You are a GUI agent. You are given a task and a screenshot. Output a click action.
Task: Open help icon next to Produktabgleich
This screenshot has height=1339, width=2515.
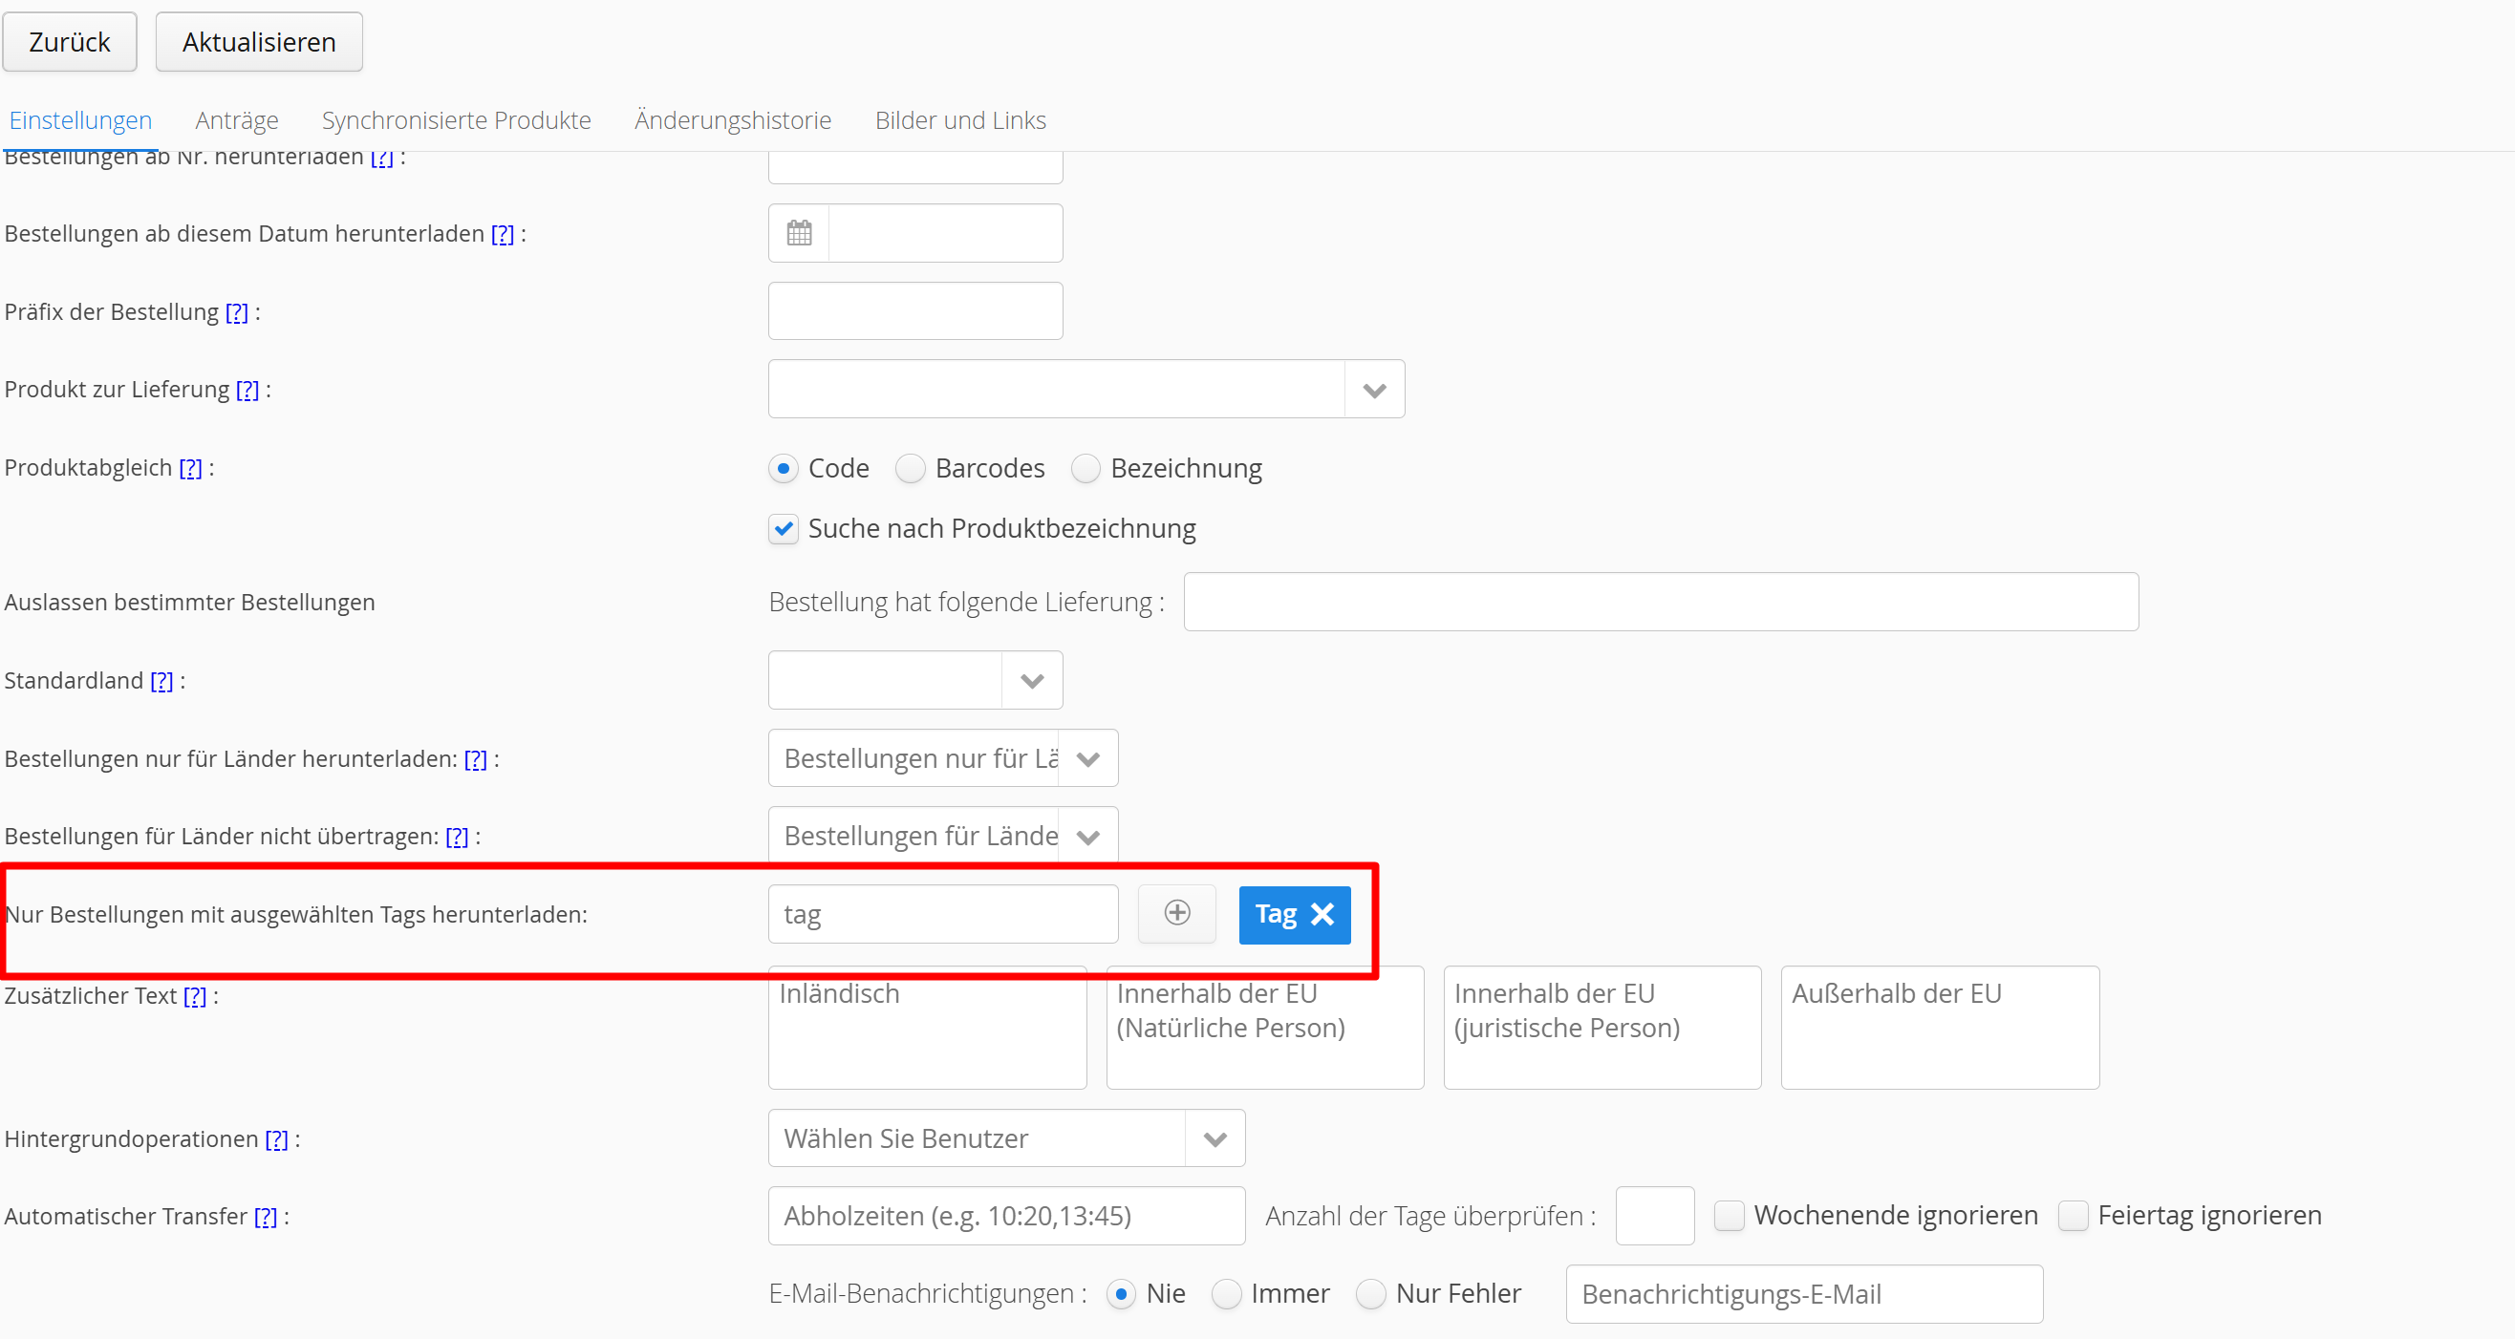(x=190, y=468)
